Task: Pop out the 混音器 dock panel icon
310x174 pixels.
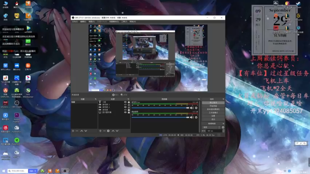Action: (199, 99)
